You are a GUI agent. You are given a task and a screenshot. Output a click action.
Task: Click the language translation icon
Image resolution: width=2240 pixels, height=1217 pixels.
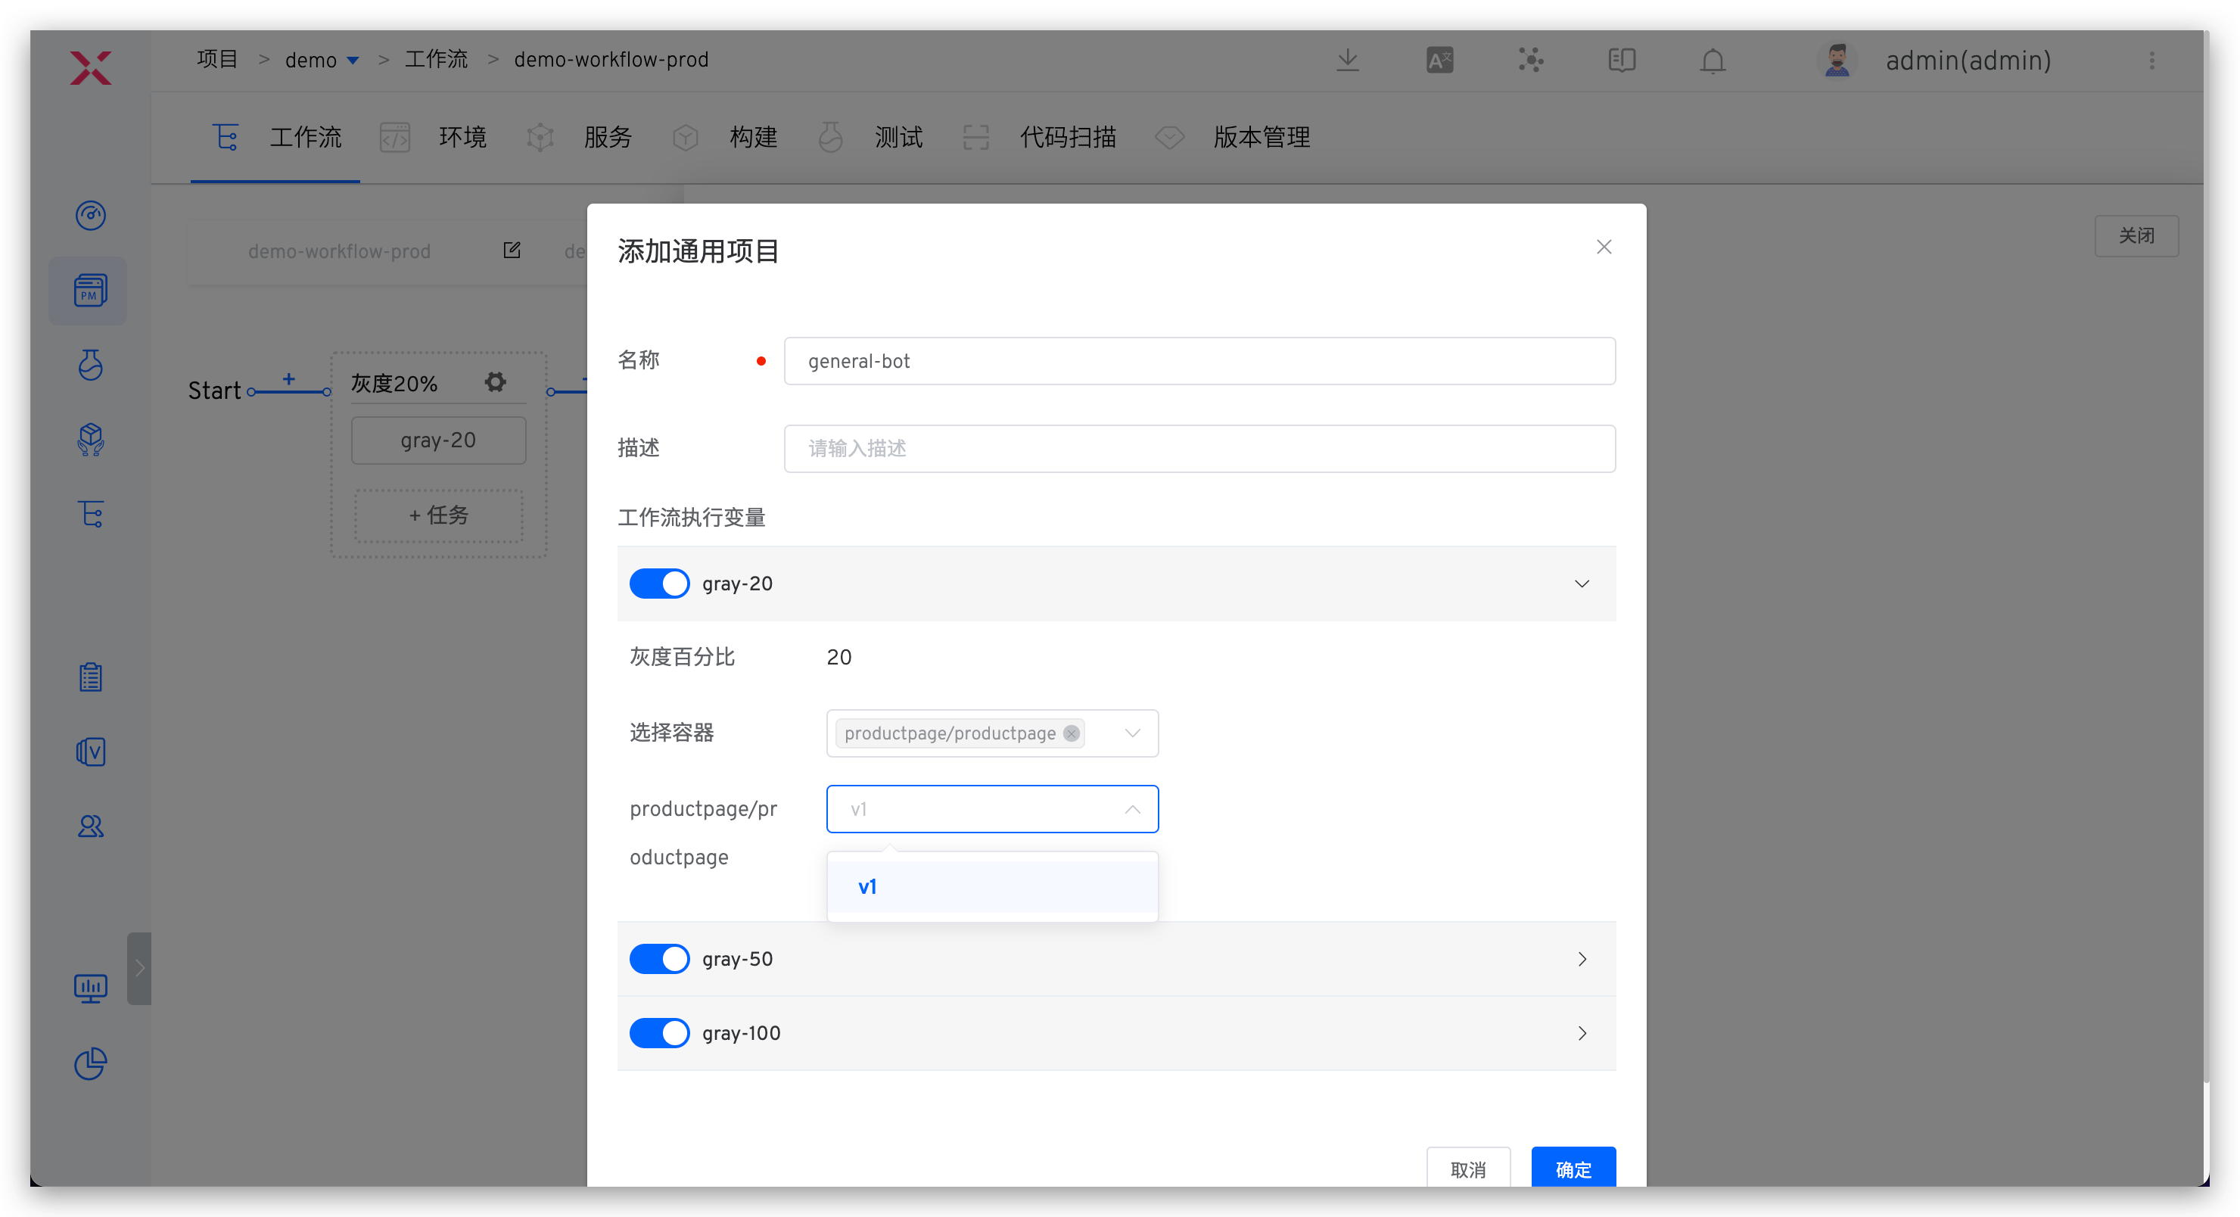(1439, 60)
